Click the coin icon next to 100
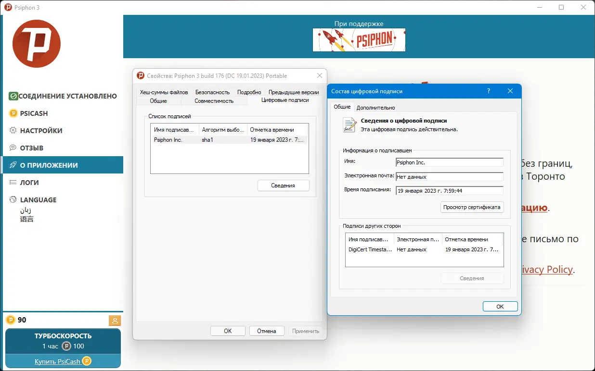 click(x=66, y=346)
